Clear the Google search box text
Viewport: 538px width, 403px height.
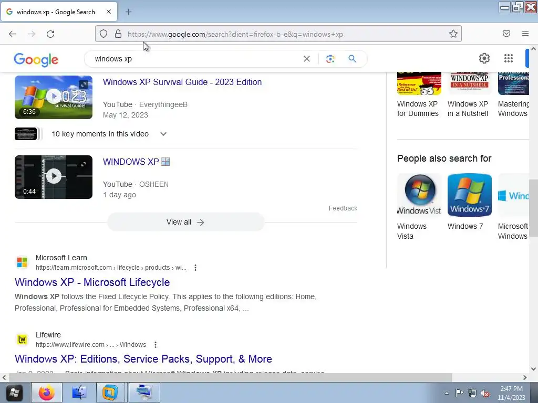pyautogui.click(x=307, y=59)
